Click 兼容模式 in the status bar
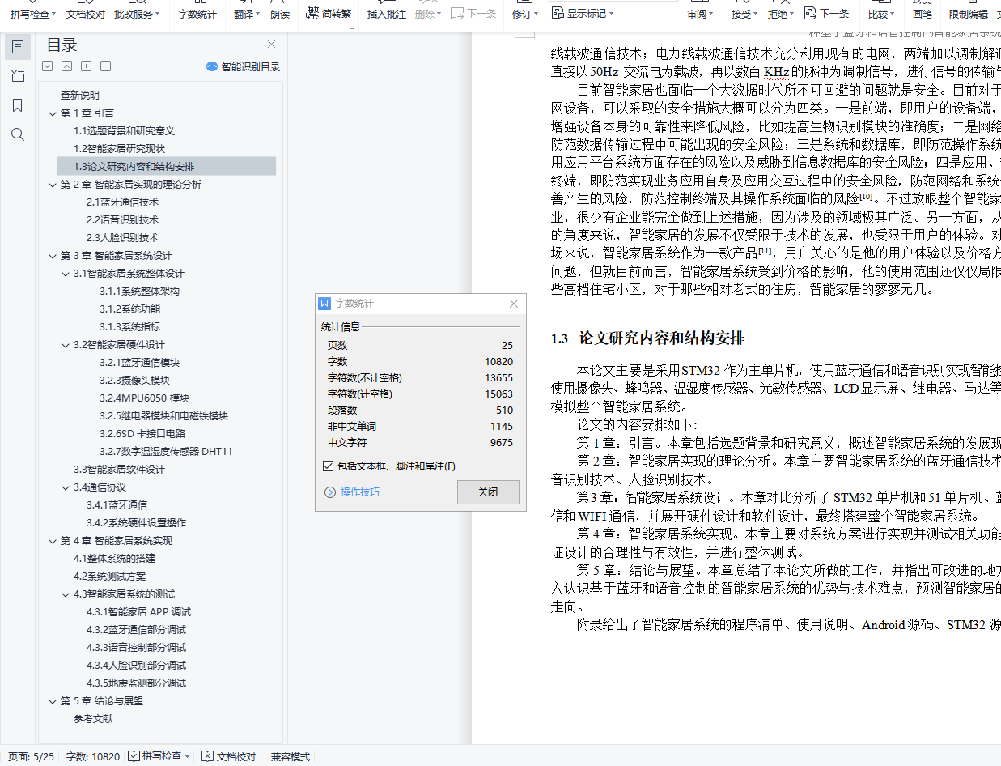 pos(291,757)
